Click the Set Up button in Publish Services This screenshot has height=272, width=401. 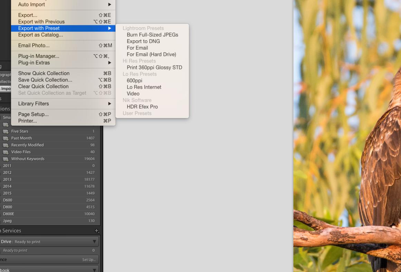pyautogui.click(x=89, y=260)
